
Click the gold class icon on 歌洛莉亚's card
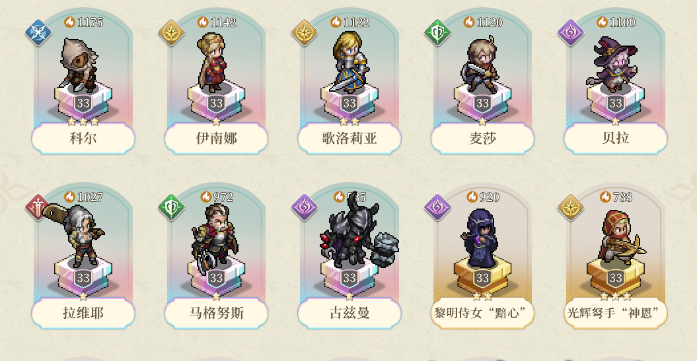pos(305,32)
